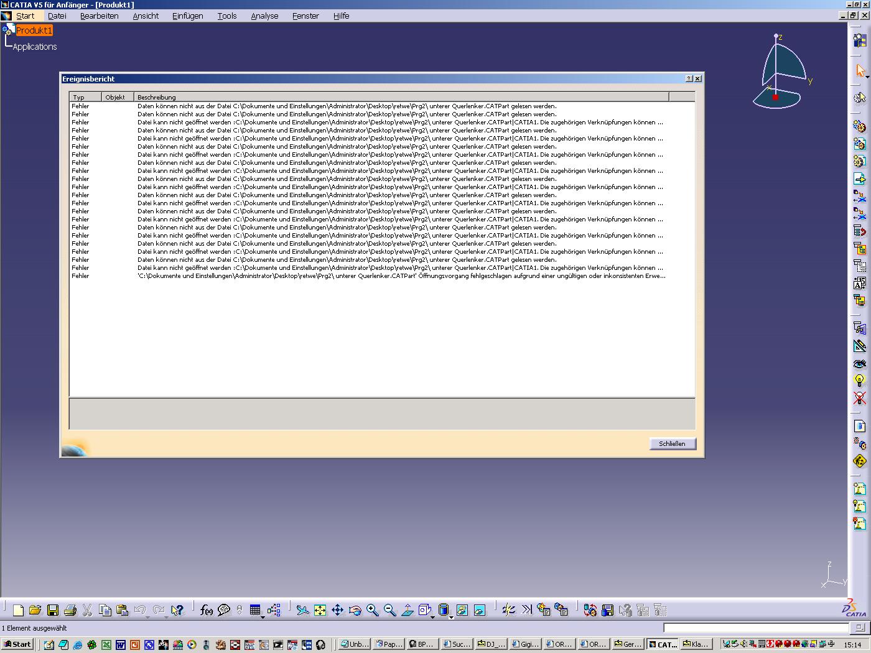Click the Excel icon in quick launch
Viewport: 871px width, 653px height.
pos(106,645)
